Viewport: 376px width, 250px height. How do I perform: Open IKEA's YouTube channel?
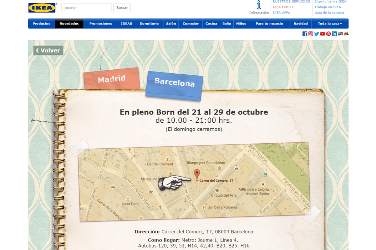(x=322, y=34)
